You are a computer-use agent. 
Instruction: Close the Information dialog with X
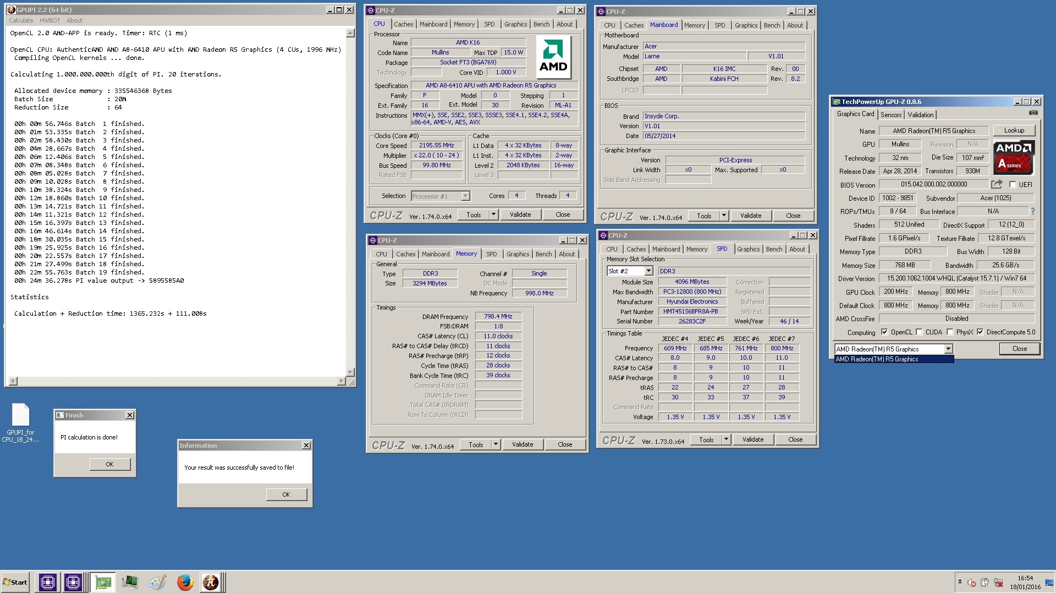coord(306,446)
